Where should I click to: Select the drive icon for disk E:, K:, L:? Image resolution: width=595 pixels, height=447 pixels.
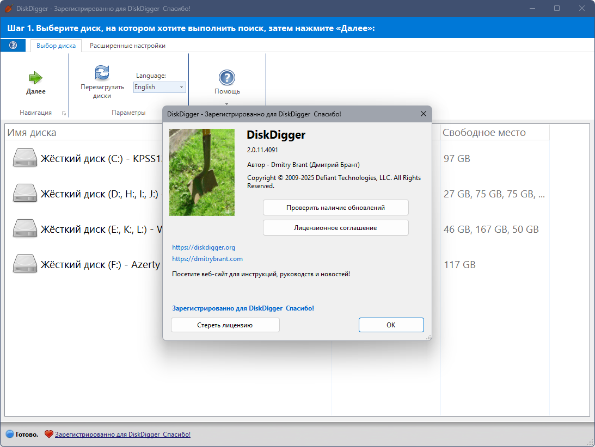pyautogui.click(x=25, y=228)
